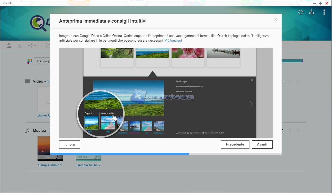The width and height of the screenshot is (332, 193).
Task: Click the download arrow icon in toolbar
Action: [x=20, y=46]
